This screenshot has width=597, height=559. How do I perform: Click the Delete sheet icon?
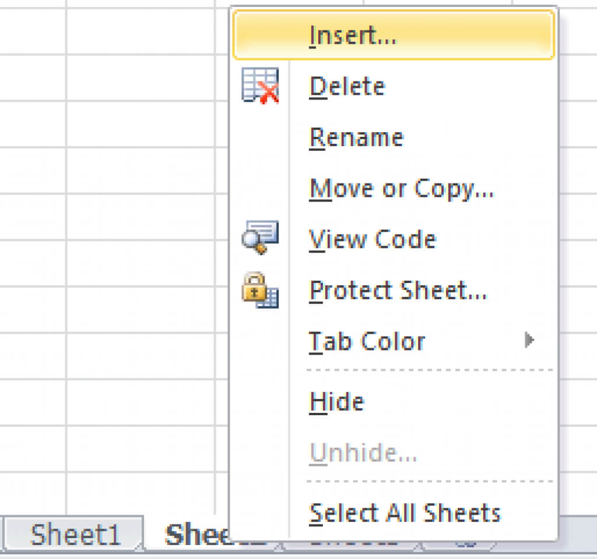(x=260, y=86)
